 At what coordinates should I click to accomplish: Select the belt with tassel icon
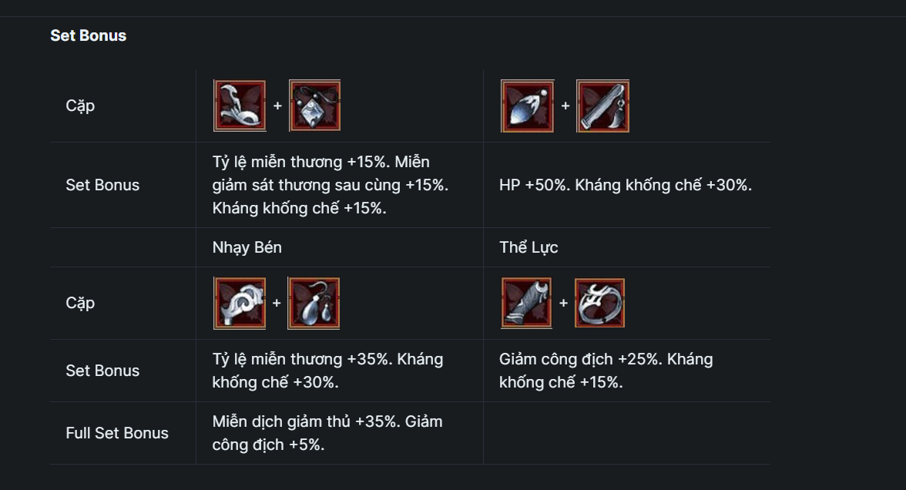[602, 106]
